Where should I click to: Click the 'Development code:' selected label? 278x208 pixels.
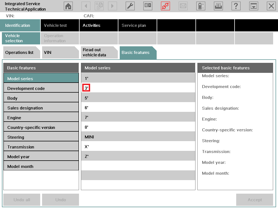(221, 87)
